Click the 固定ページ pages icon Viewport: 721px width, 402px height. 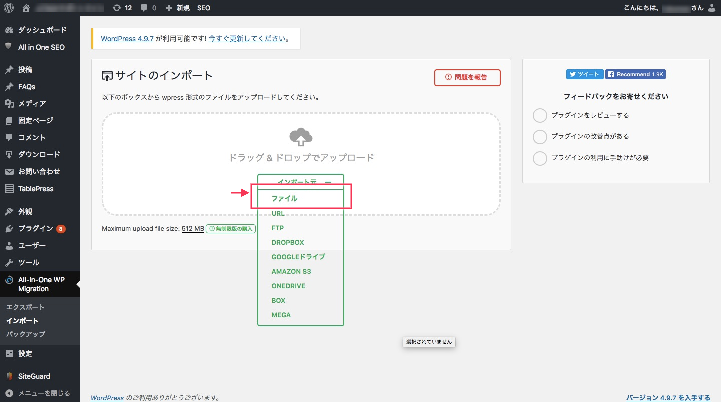(x=9, y=121)
